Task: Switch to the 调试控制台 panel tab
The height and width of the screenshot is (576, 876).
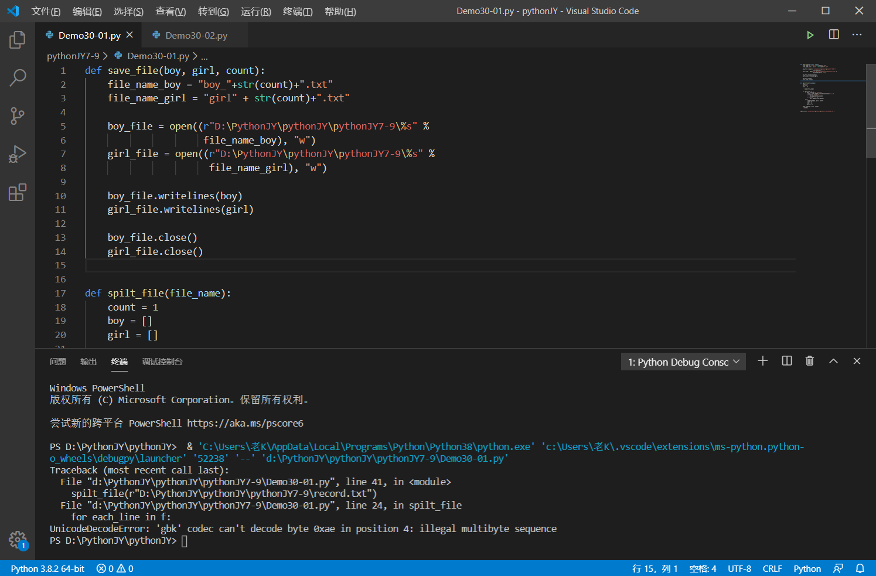Action: click(x=162, y=362)
